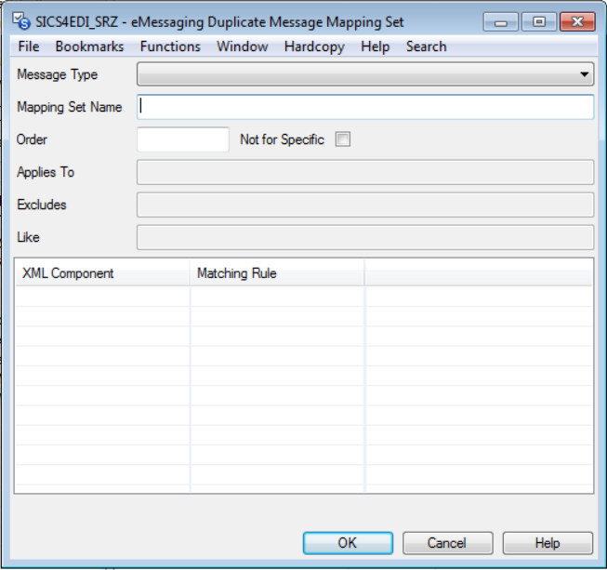Viewport: 607px width, 570px height.
Task: Open the Window menu
Action: point(243,46)
